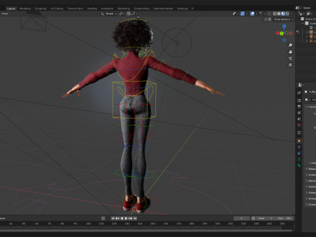Switch to UV Editing workspace tab

(x=57, y=9)
